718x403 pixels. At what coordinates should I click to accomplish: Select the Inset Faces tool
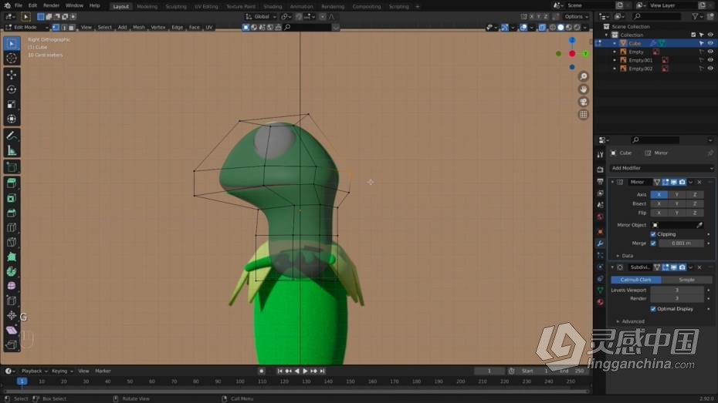(x=12, y=198)
